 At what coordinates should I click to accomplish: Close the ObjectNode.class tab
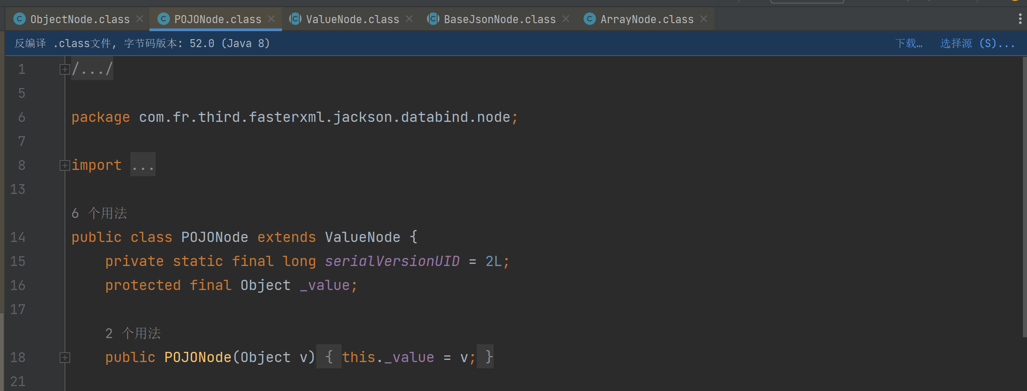[140, 19]
